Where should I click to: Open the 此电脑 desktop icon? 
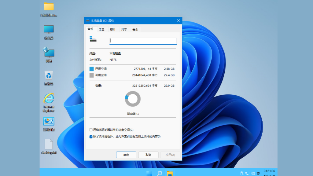click(49, 32)
